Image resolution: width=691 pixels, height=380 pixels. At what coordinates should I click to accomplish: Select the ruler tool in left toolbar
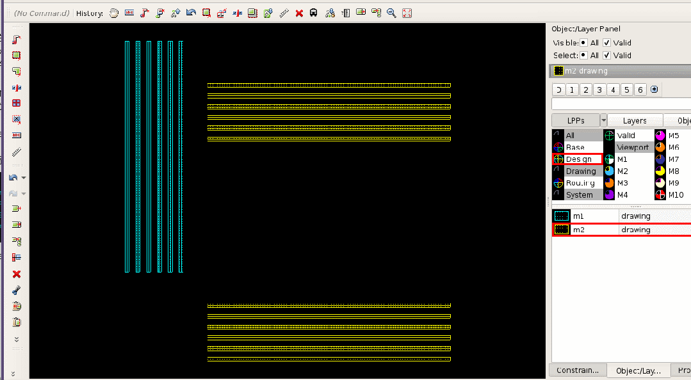tap(16, 152)
